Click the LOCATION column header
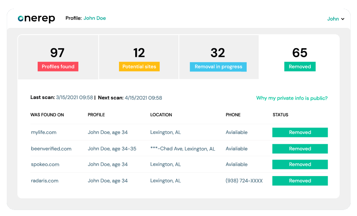This screenshot has width=357, height=216. pos(161,115)
